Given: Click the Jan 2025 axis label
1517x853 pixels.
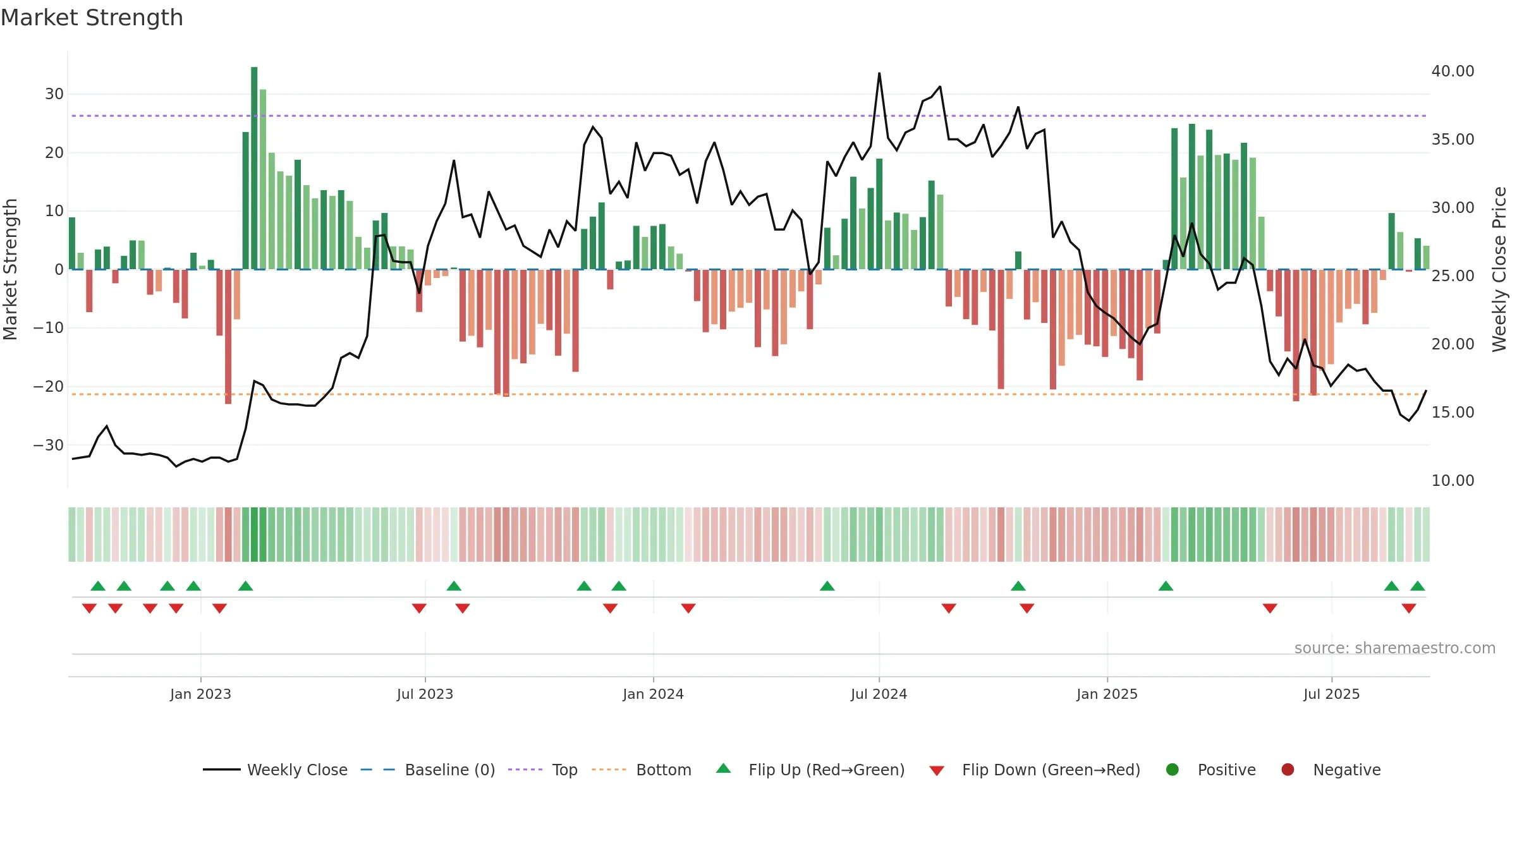Looking at the screenshot, I should pyautogui.click(x=1107, y=694).
